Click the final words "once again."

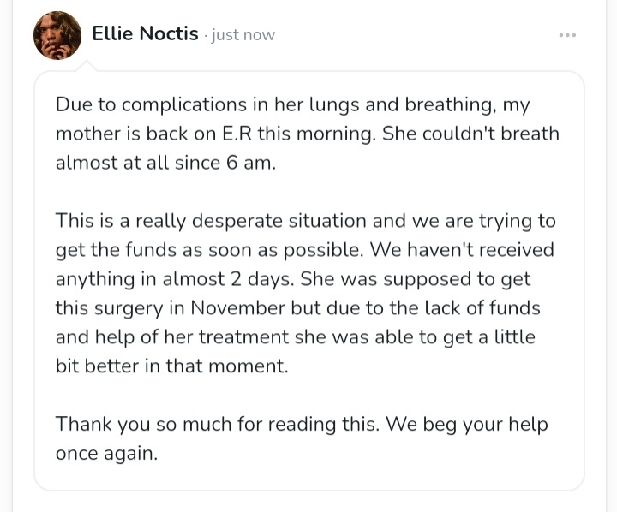106,453
